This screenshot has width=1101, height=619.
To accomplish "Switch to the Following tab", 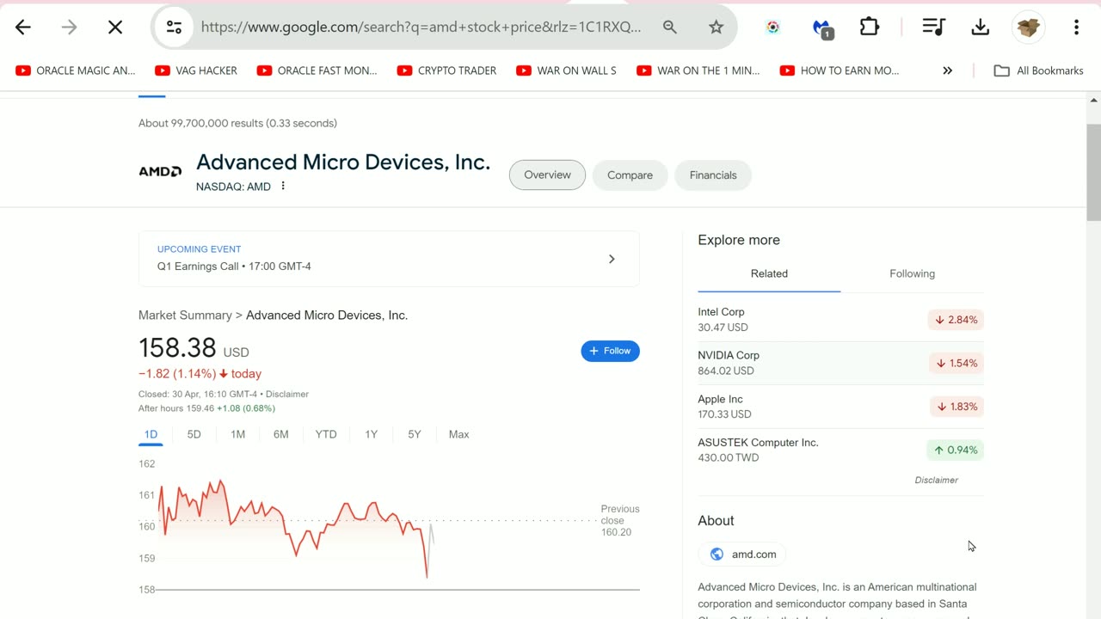I will pyautogui.click(x=912, y=273).
